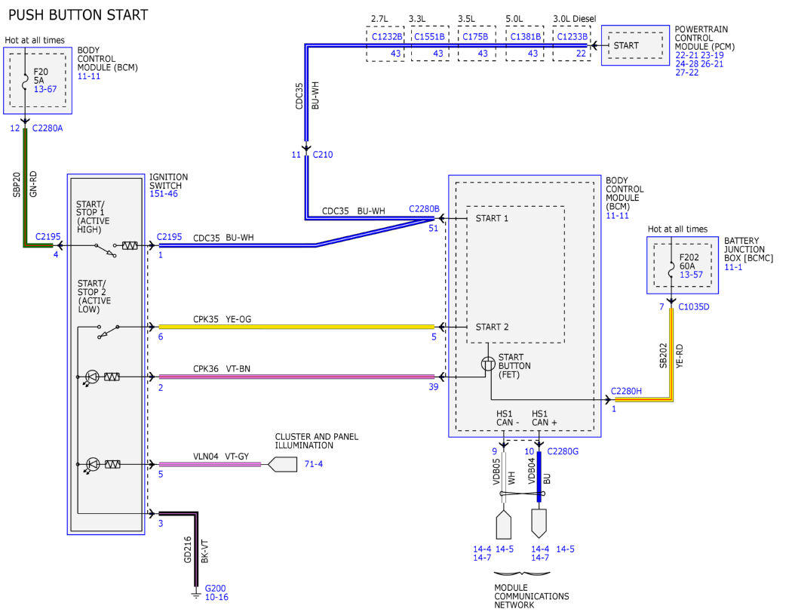Click the violet CPK36 VT-BN wire

point(296,377)
